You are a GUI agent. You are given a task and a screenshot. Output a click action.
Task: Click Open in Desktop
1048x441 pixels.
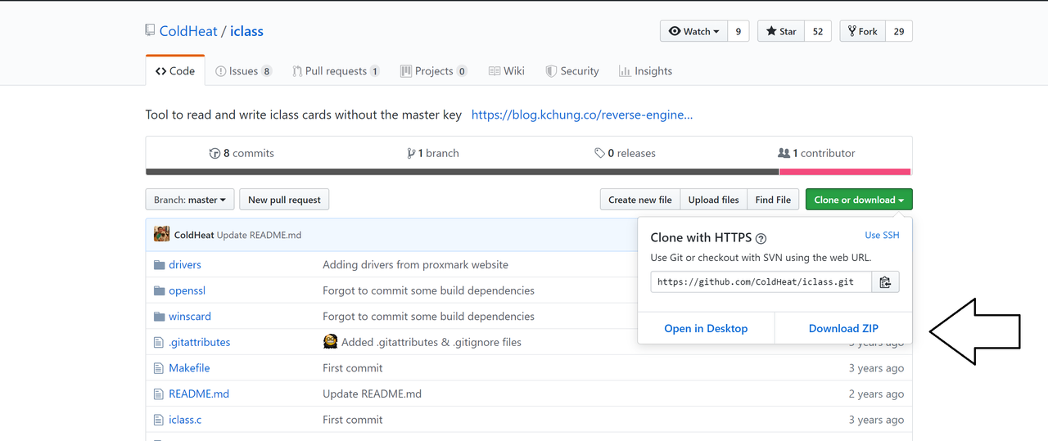click(x=706, y=328)
